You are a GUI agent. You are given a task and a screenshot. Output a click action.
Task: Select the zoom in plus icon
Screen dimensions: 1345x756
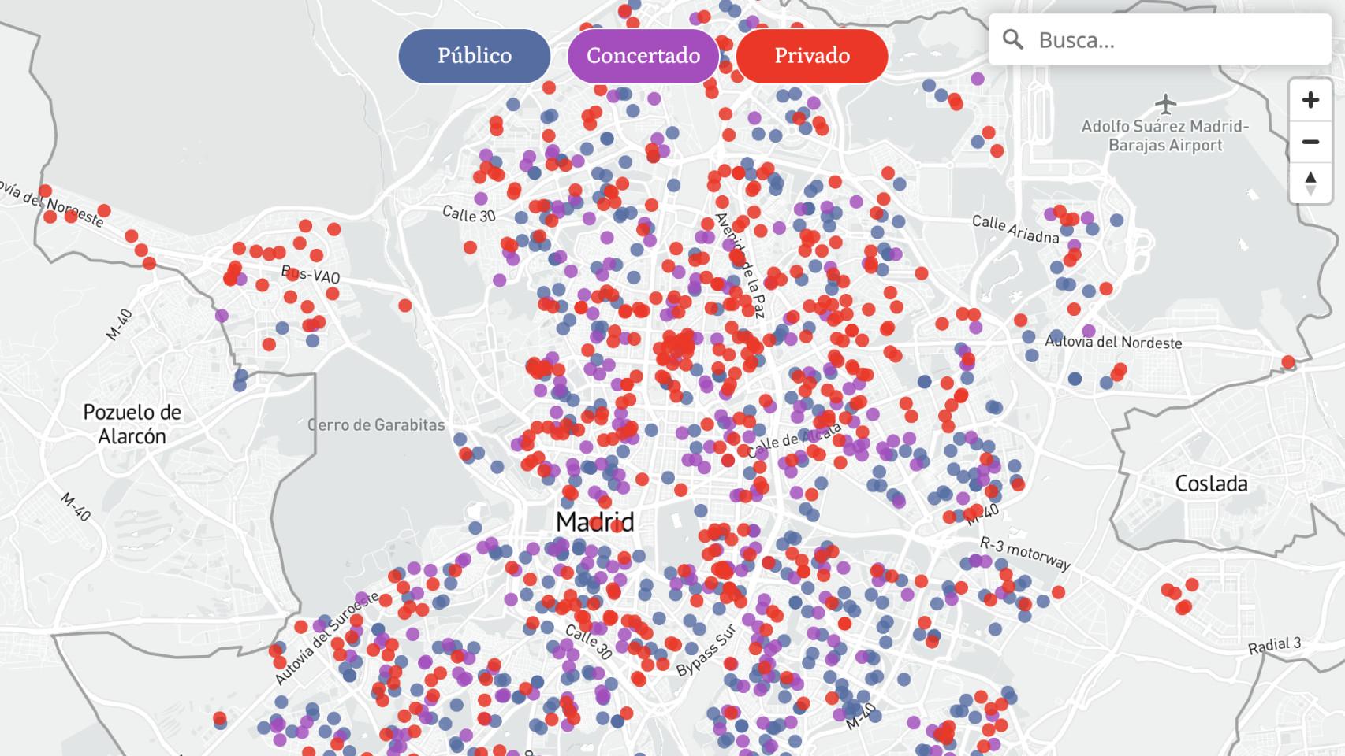(1310, 101)
